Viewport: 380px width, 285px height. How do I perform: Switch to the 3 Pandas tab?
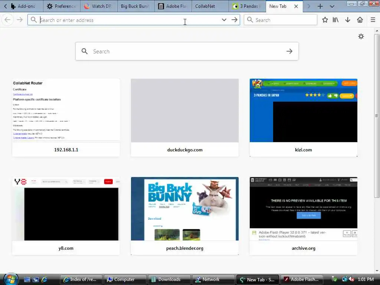(x=247, y=6)
